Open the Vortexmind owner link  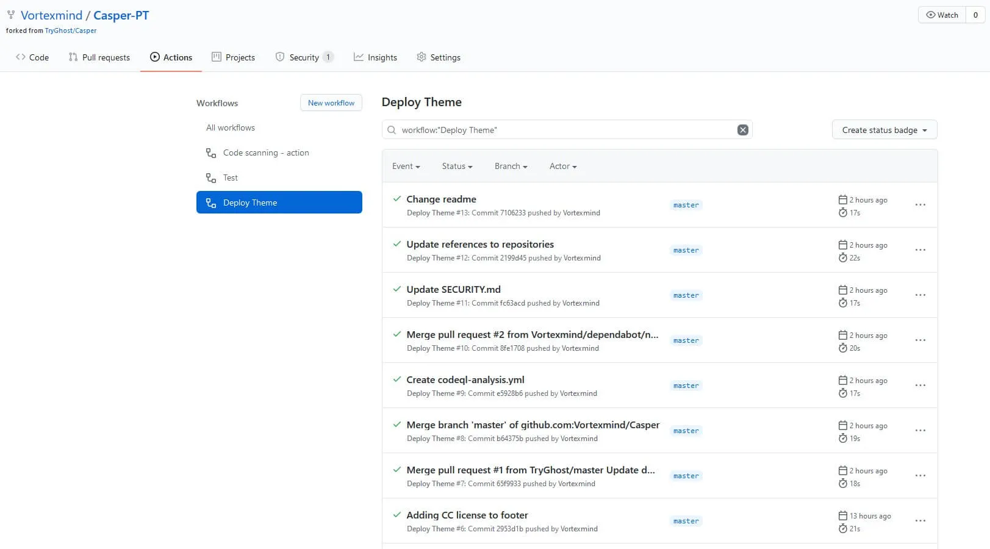point(51,15)
